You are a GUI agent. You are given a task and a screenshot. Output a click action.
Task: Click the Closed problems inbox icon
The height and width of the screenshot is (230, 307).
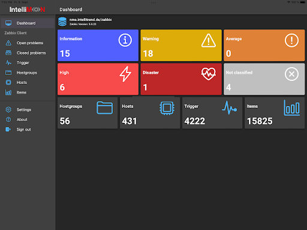(x=8, y=53)
